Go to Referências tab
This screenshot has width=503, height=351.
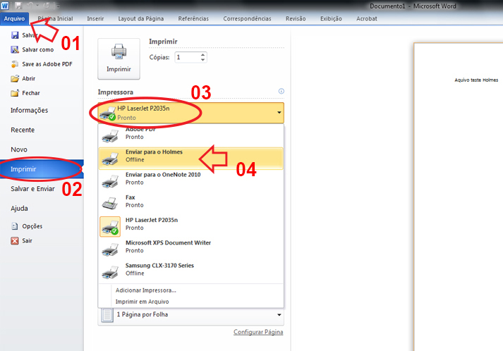193,19
